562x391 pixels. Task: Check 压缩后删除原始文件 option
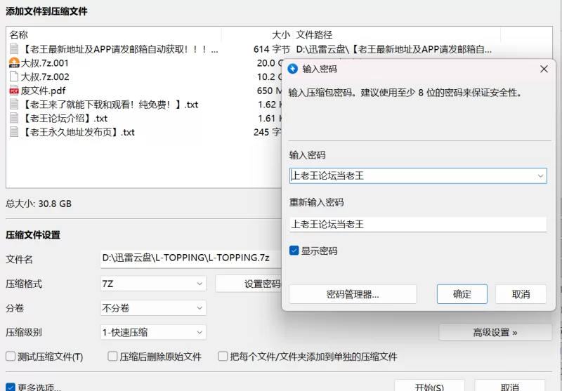(x=112, y=357)
